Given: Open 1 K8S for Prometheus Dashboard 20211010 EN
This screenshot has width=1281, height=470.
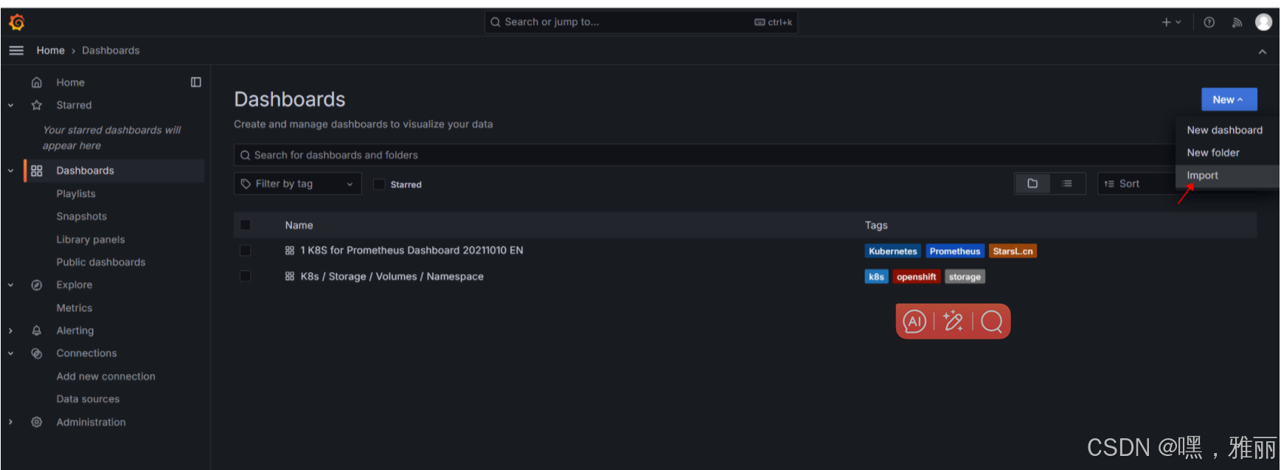Looking at the screenshot, I should click(x=412, y=251).
